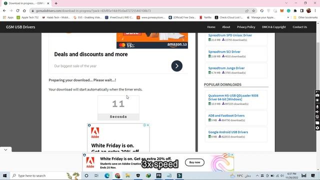Click the round arrow button in Deals ad
The width and height of the screenshot is (320, 180).
click(x=176, y=66)
